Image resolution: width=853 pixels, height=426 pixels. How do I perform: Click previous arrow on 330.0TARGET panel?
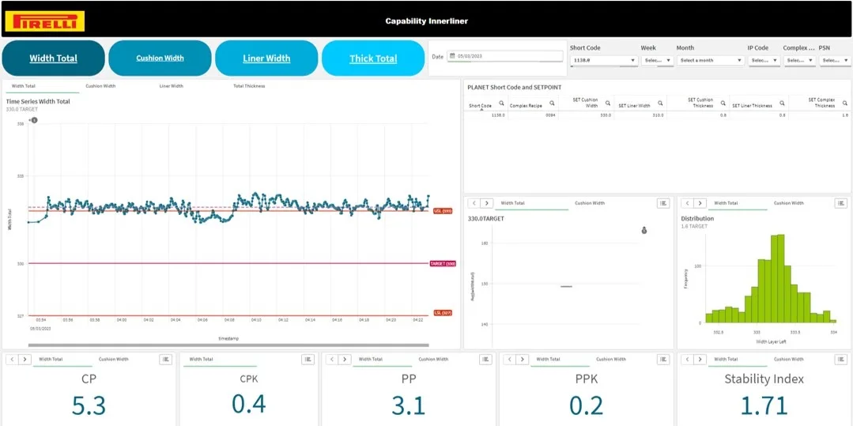coord(475,203)
